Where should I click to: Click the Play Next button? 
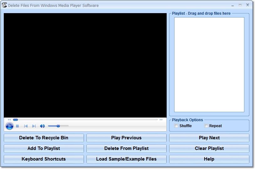209,138
